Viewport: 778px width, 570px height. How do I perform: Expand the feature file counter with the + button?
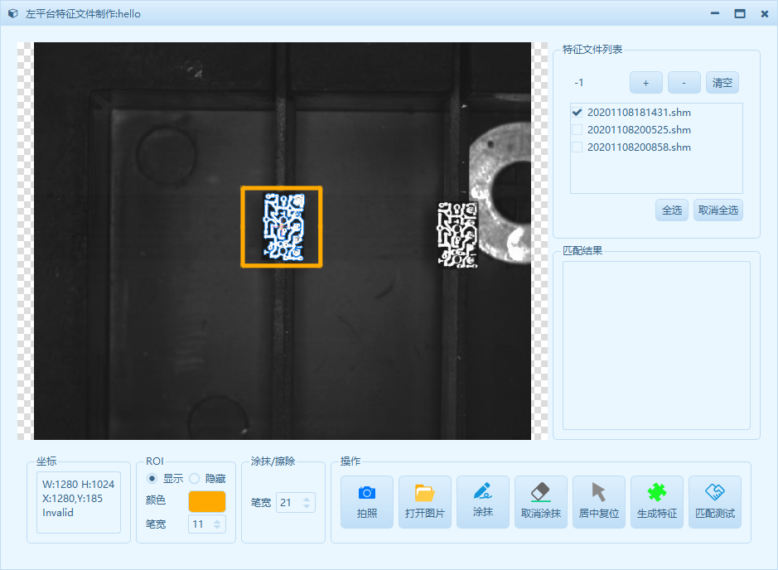pyautogui.click(x=645, y=82)
